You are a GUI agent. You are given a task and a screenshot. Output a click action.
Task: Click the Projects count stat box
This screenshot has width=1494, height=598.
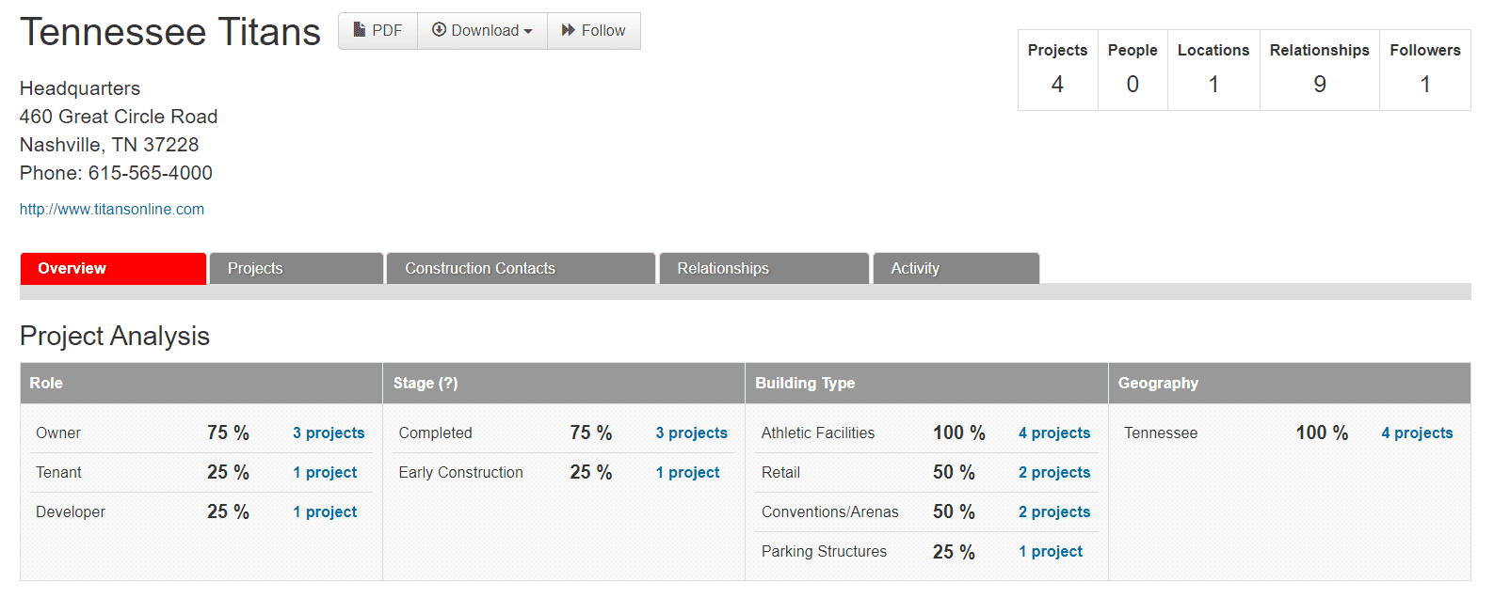click(1058, 70)
